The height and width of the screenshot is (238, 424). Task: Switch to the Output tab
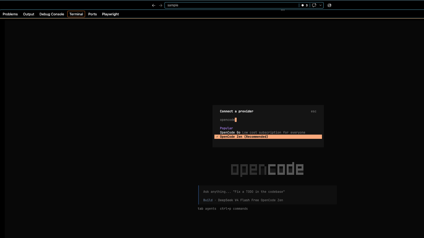[29, 14]
